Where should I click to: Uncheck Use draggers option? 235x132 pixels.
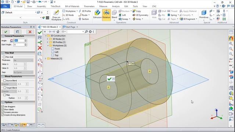click(3, 107)
